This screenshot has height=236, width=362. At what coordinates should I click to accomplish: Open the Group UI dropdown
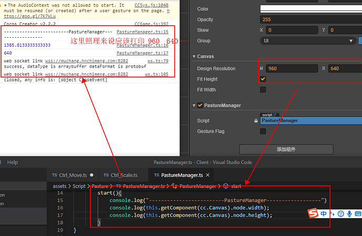(308, 41)
